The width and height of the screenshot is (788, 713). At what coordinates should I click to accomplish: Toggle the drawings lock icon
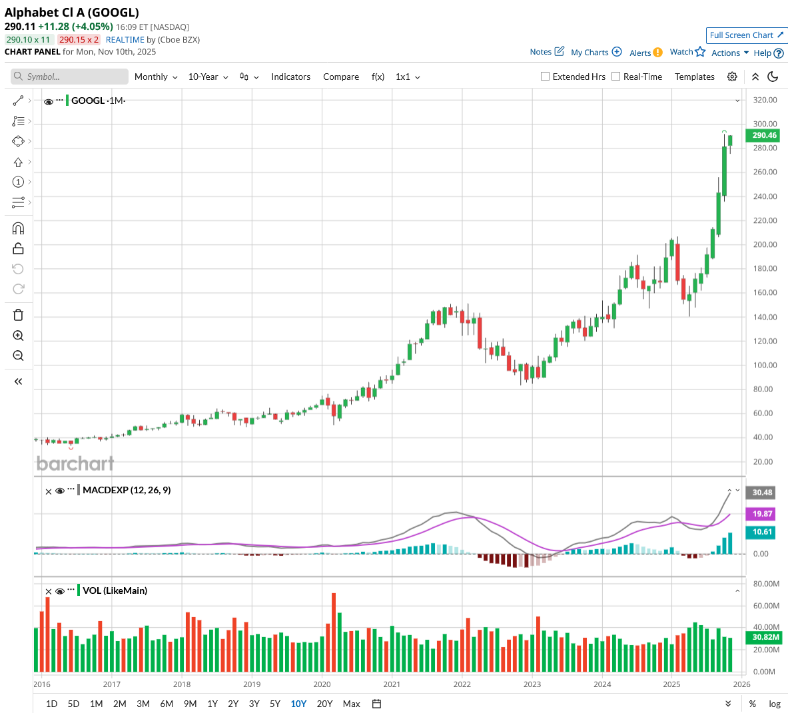18,248
